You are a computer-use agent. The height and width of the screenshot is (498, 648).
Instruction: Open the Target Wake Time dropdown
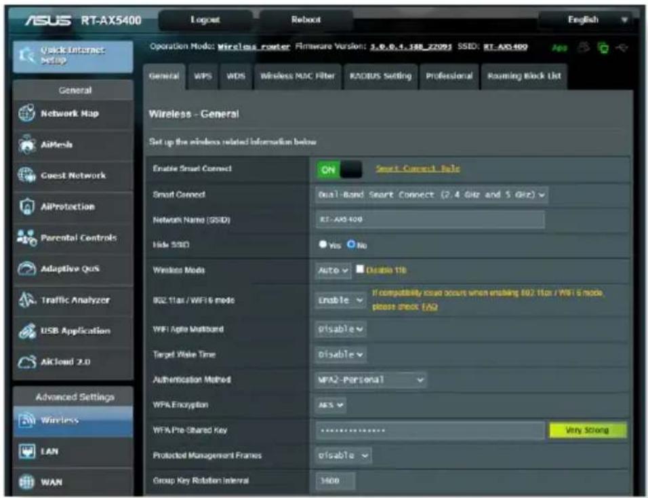[340, 354]
